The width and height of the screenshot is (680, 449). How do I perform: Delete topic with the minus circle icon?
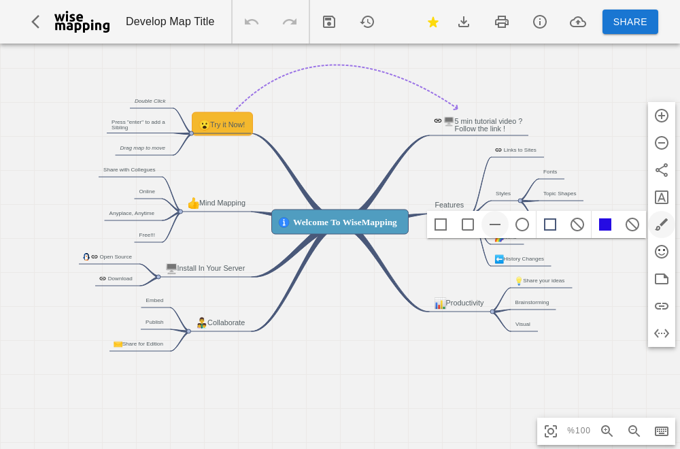point(662,143)
